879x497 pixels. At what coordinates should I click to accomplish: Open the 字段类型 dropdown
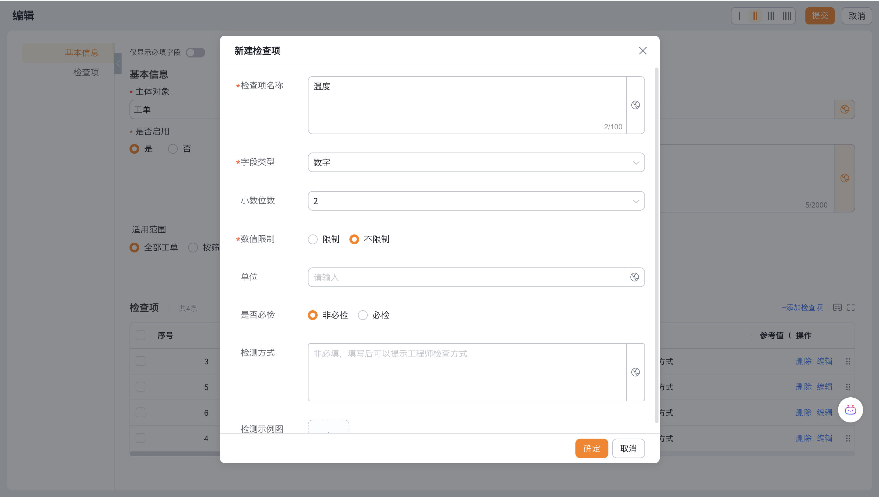(x=476, y=162)
